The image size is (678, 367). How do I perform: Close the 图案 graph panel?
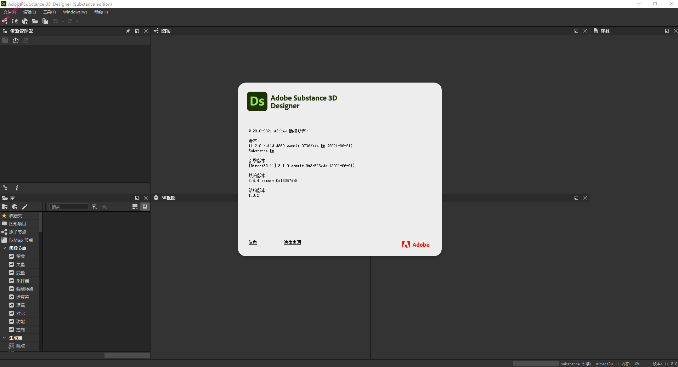585,31
